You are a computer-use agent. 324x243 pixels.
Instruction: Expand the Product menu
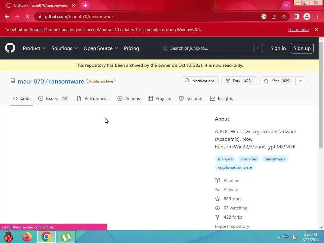34,48
